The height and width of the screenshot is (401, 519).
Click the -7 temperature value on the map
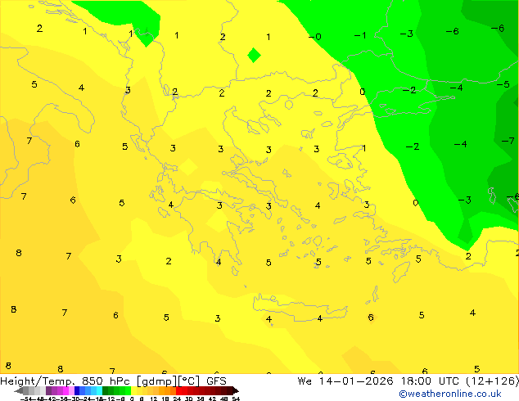[x=508, y=141]
